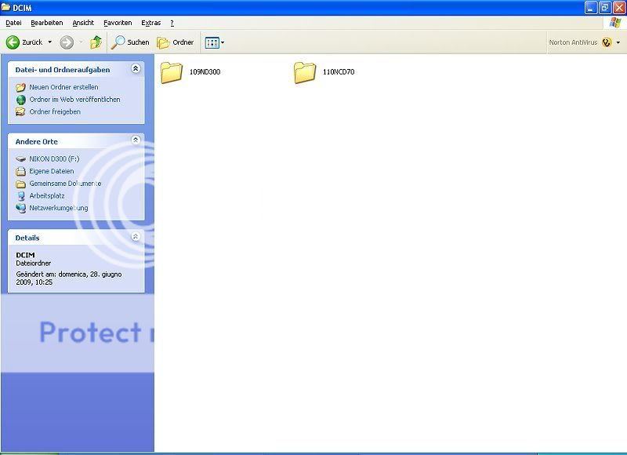Click the Details header text
627x455 pixels.
tap(27, 238)
